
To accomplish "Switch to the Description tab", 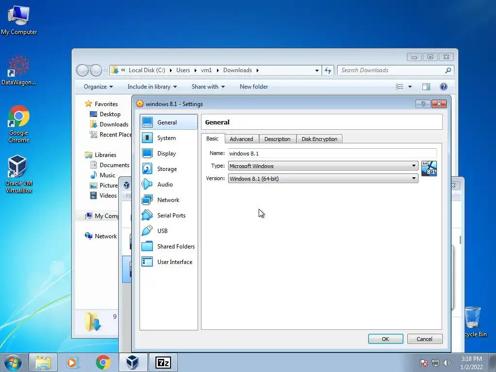I will 278,139.
